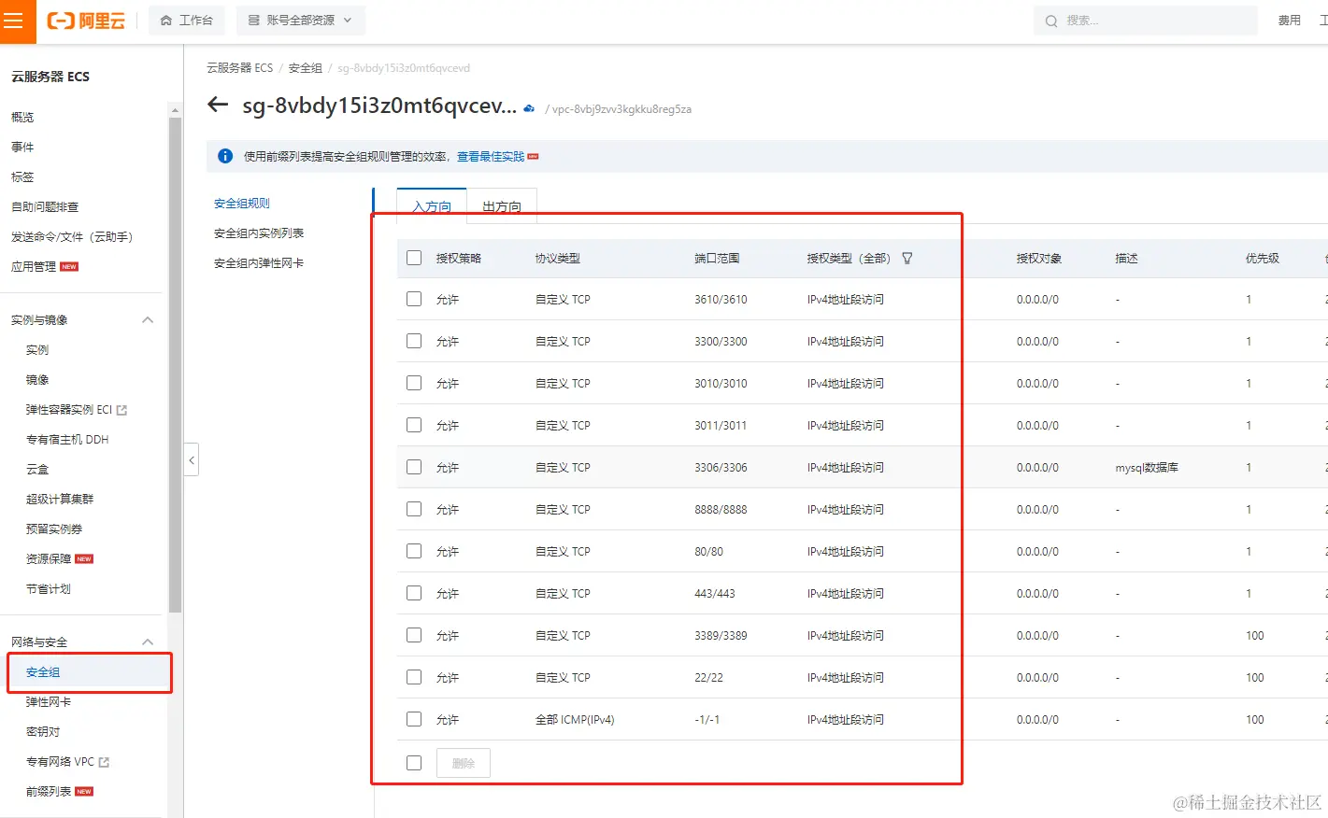1328x818 pixels.
Task: Open 密钥对 in the sidebar
Action: click(x=43, y=732)
